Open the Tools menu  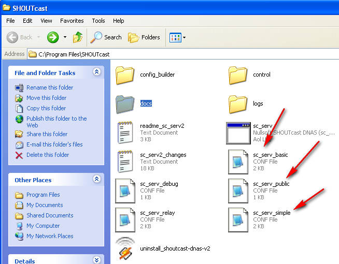(x=98, y=21)
